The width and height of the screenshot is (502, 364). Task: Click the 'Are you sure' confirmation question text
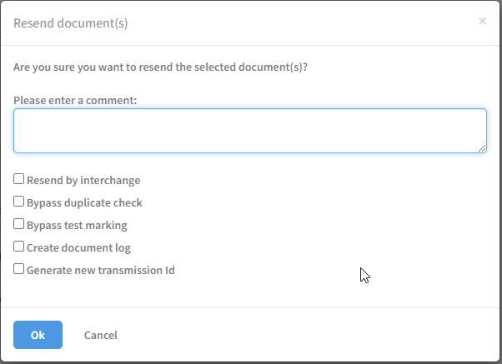click(160, 67)
